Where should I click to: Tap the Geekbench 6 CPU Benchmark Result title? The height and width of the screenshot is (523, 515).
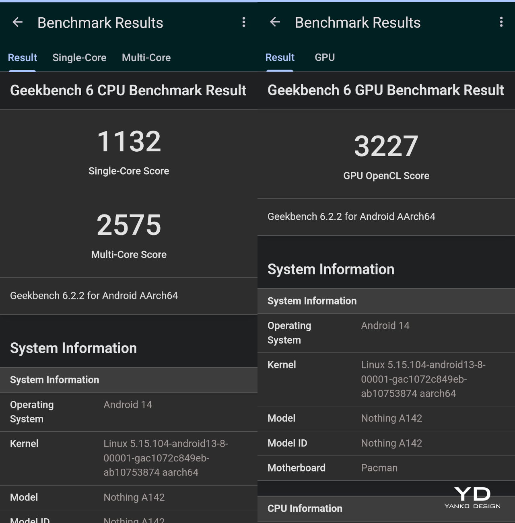pos(128,91)
